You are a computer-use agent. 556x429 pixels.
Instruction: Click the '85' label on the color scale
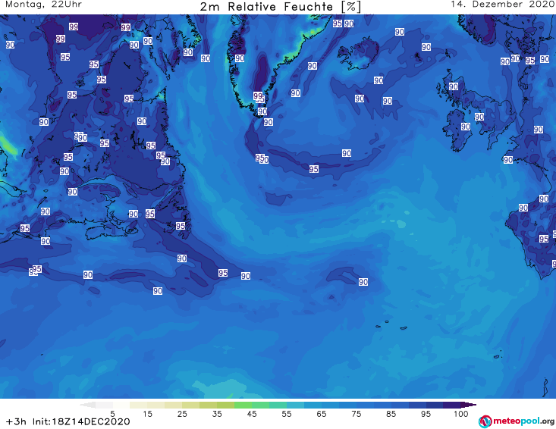point(391,414)
